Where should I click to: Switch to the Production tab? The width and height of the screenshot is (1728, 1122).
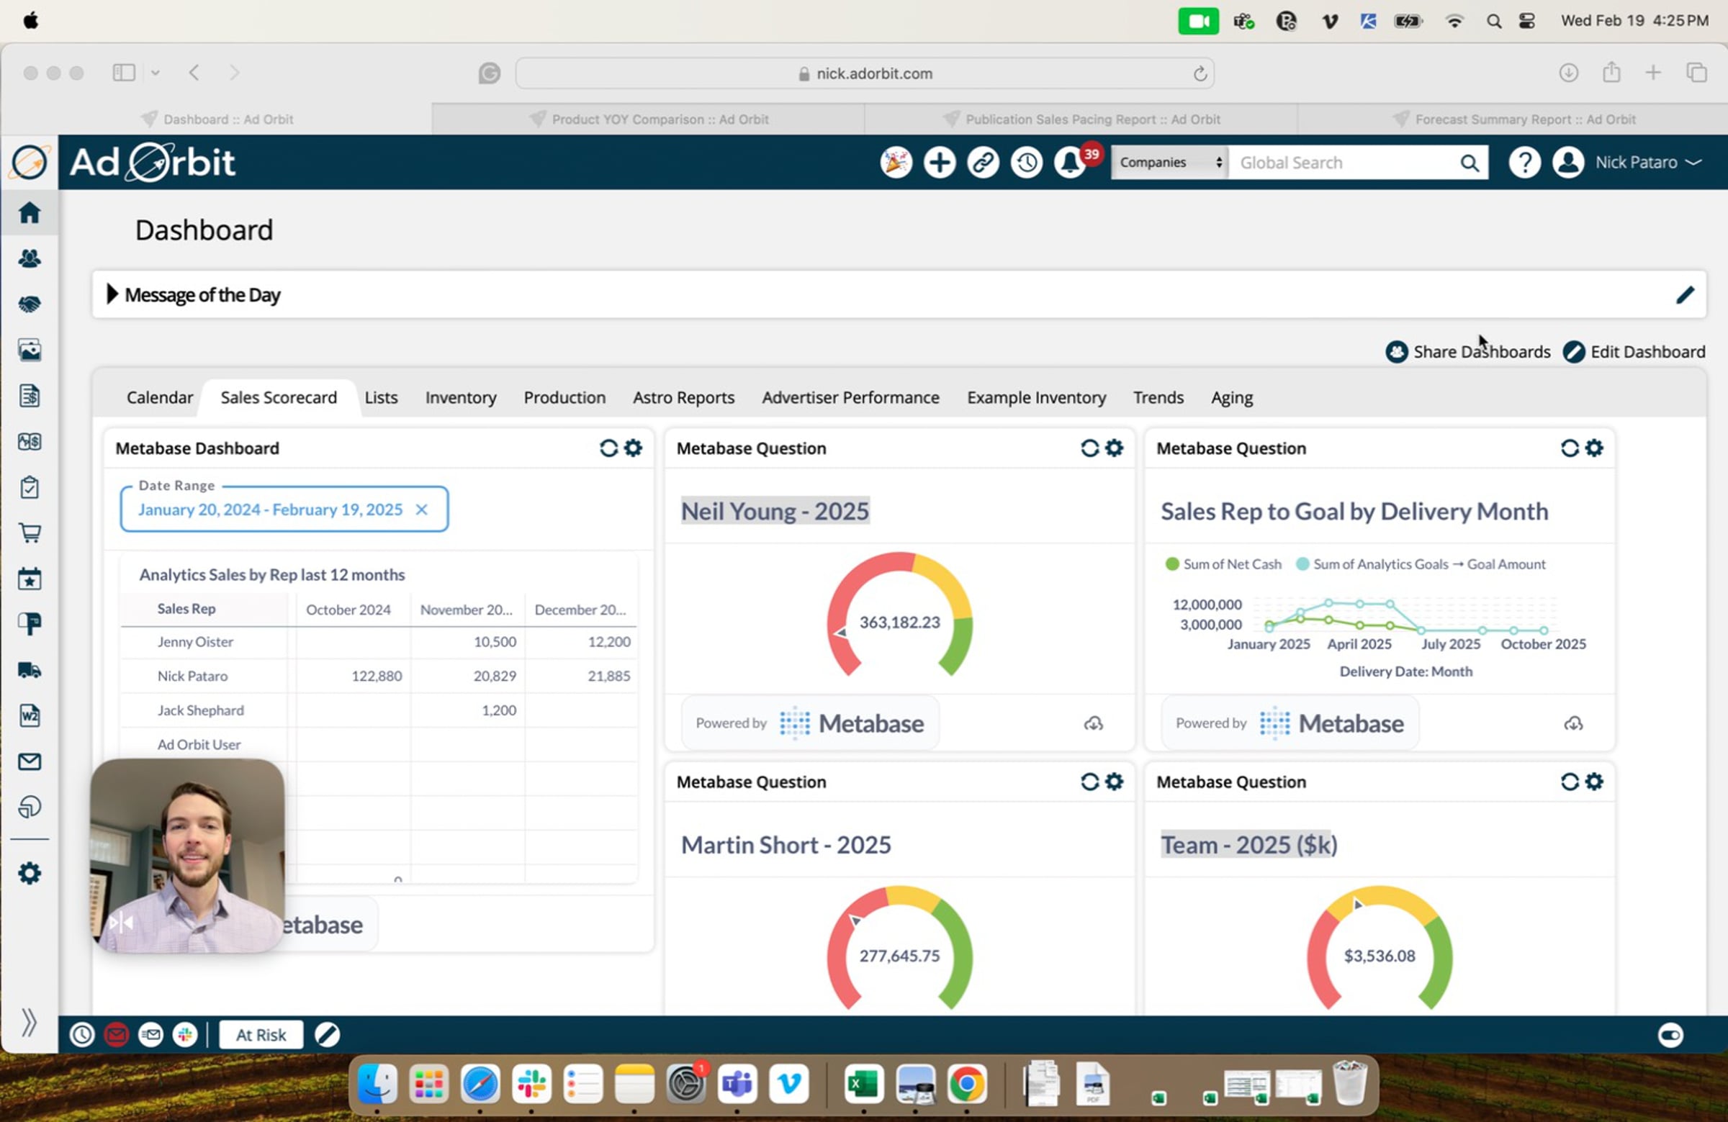[565, 398]
